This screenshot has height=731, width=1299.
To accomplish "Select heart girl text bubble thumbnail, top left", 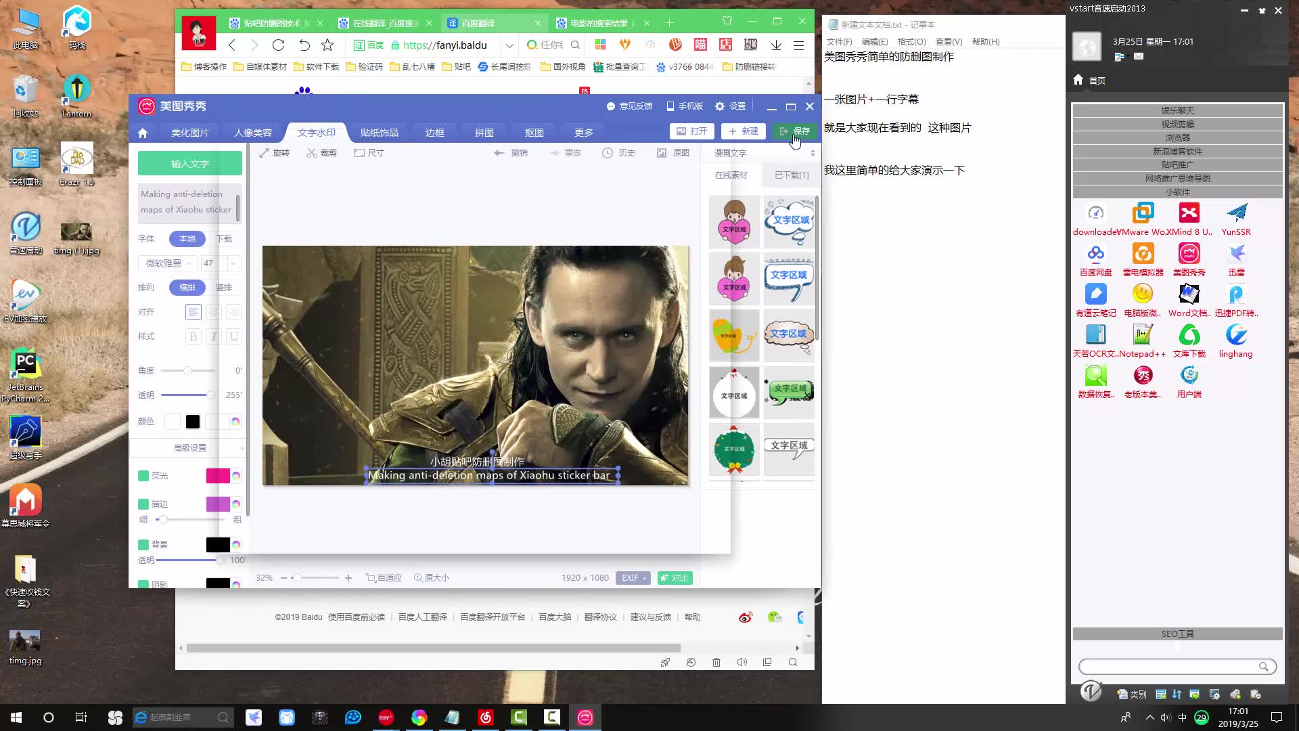I will 734,223.
